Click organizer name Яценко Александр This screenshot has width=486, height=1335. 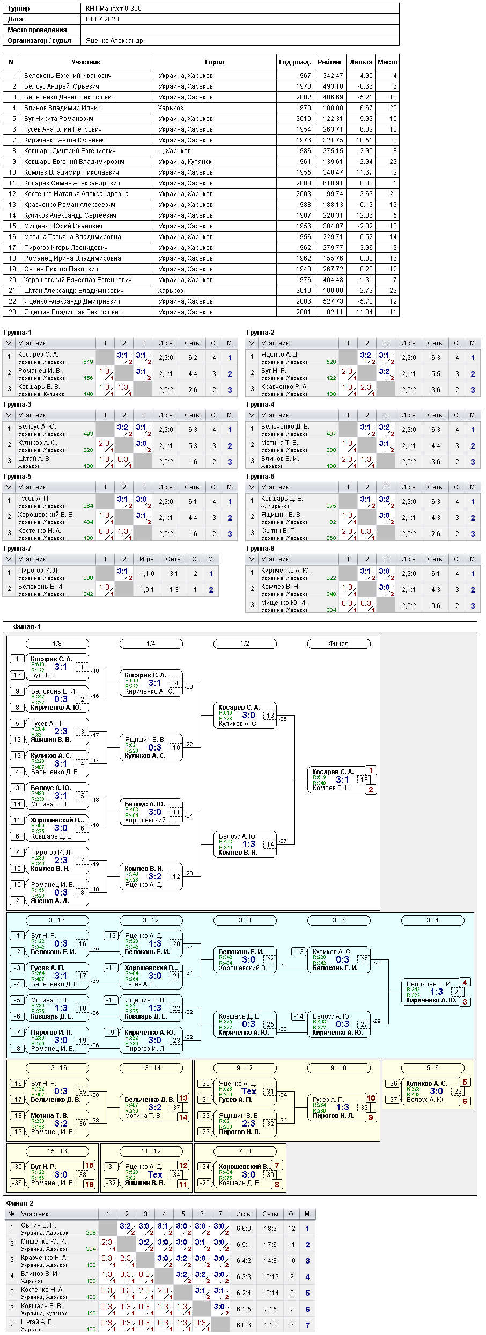(114, 41)
